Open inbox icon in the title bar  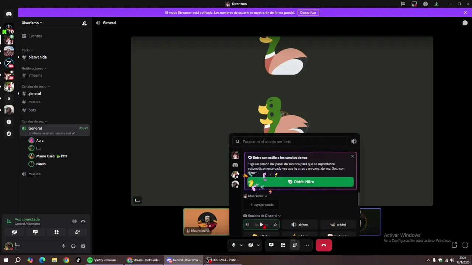pyautogui.click(x=414, y=4)
